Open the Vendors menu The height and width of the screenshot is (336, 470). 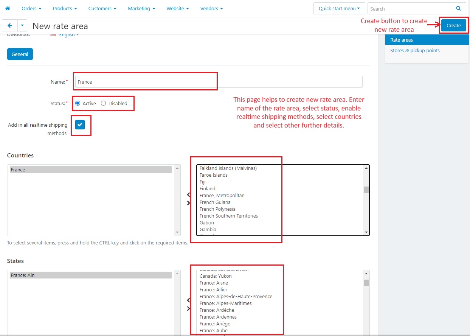[x=211, y=8]
